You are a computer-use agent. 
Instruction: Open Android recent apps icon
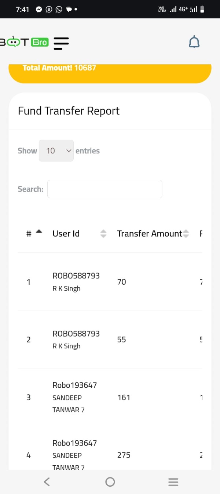coord(173,482)
